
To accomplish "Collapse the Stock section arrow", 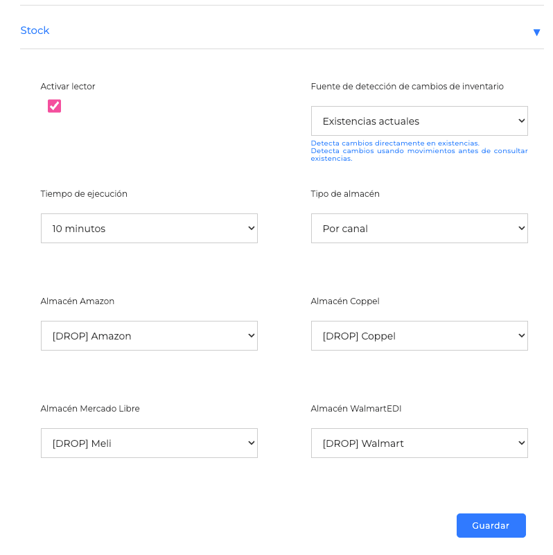I will coord(536,33).
